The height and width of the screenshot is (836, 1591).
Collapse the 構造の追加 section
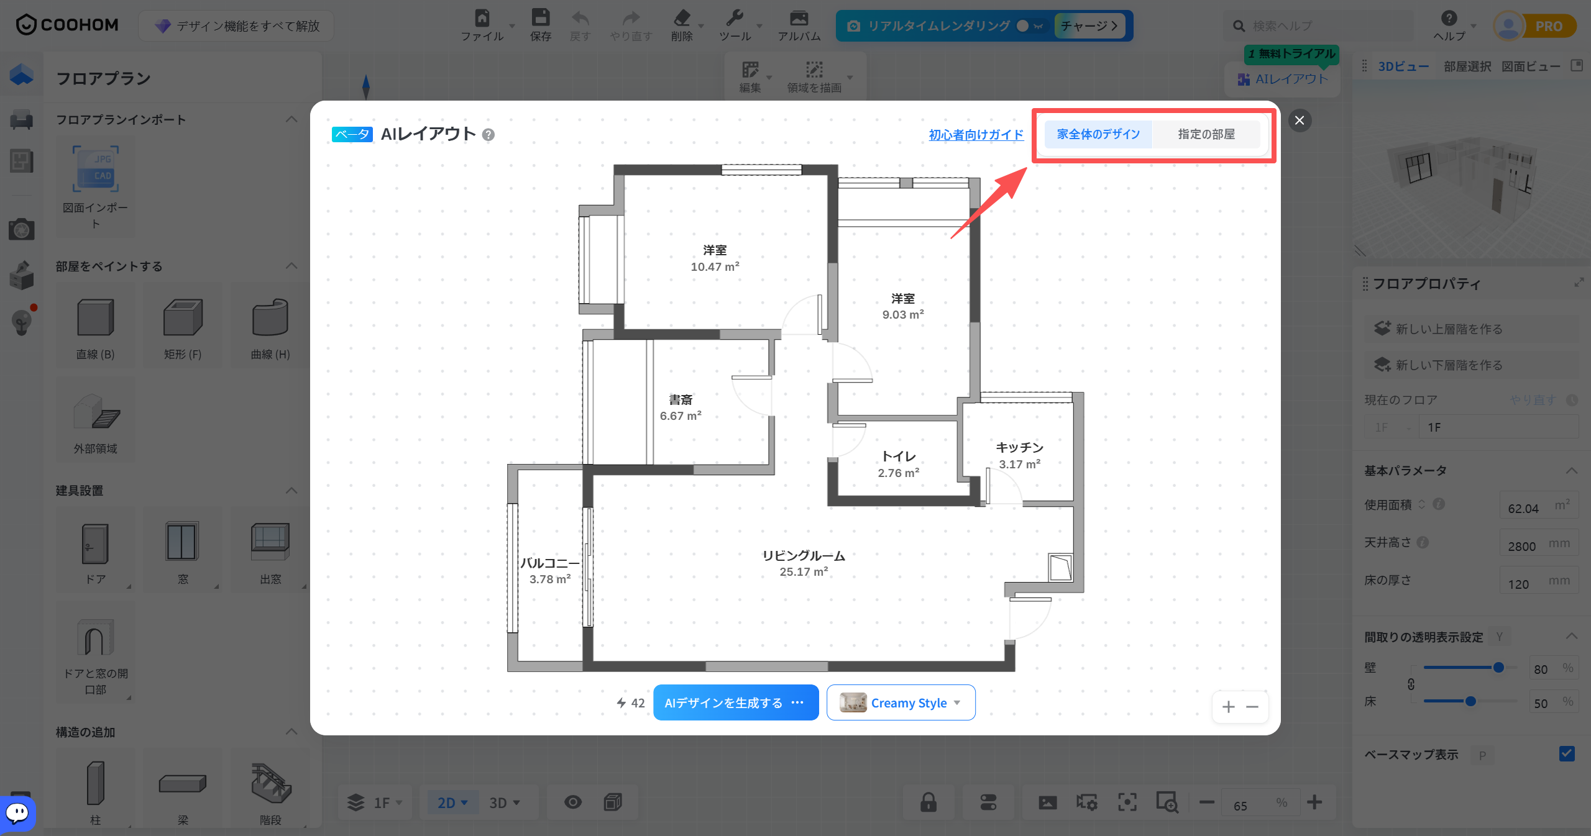point(291,732)
